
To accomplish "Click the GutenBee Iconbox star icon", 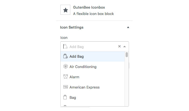I will pos(65,10).
